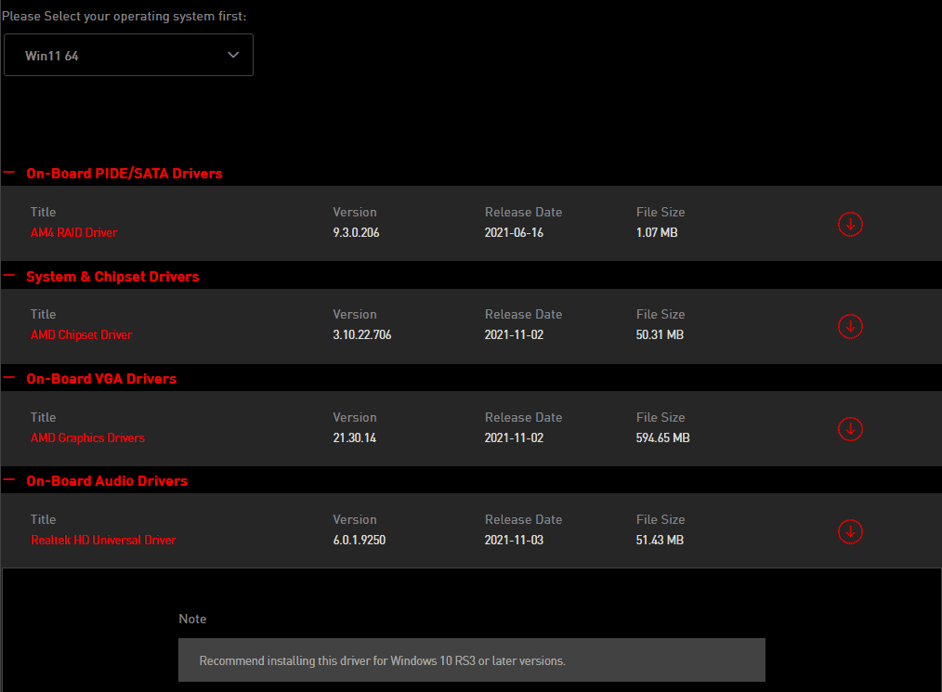942x692 pixels.
Task: Download the AMD Graphics Drivers
Action: click(850, 429)
